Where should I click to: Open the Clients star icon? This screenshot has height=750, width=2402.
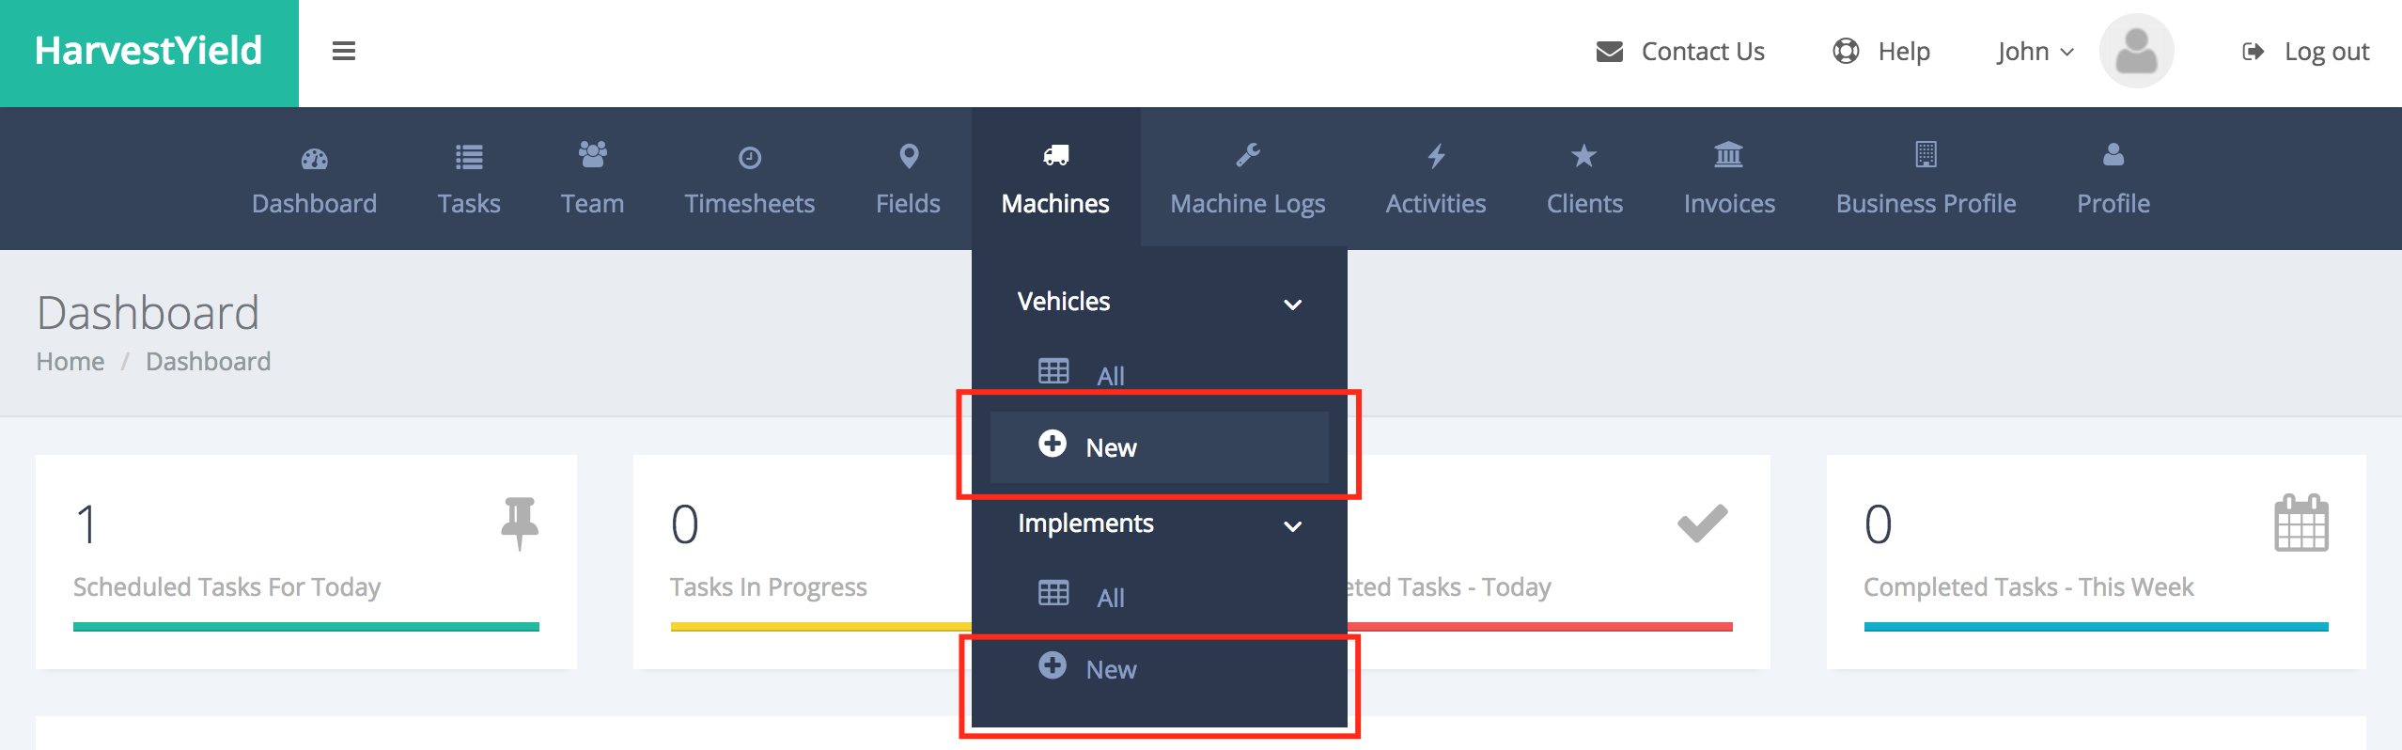pos(1583,156)
